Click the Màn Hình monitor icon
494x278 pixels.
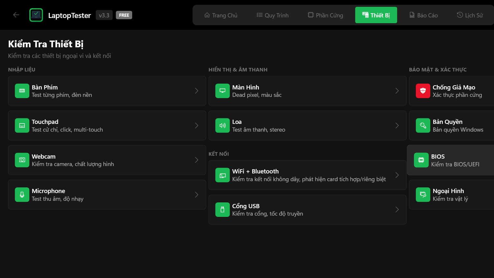(x=222, y=91)
